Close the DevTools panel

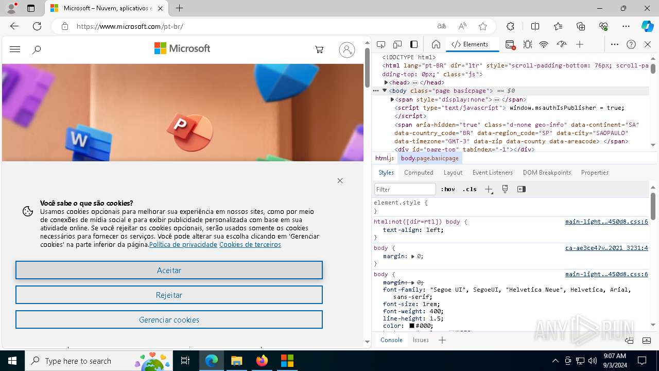[648, 44]
